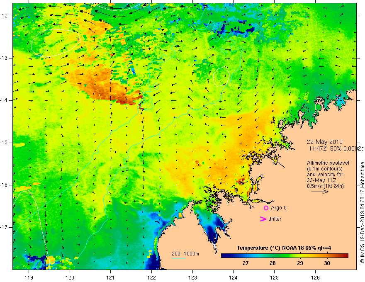The image size is (365, 282).
Task: Click the "200 1000m" depth contour label
Action: coord(185,254)
